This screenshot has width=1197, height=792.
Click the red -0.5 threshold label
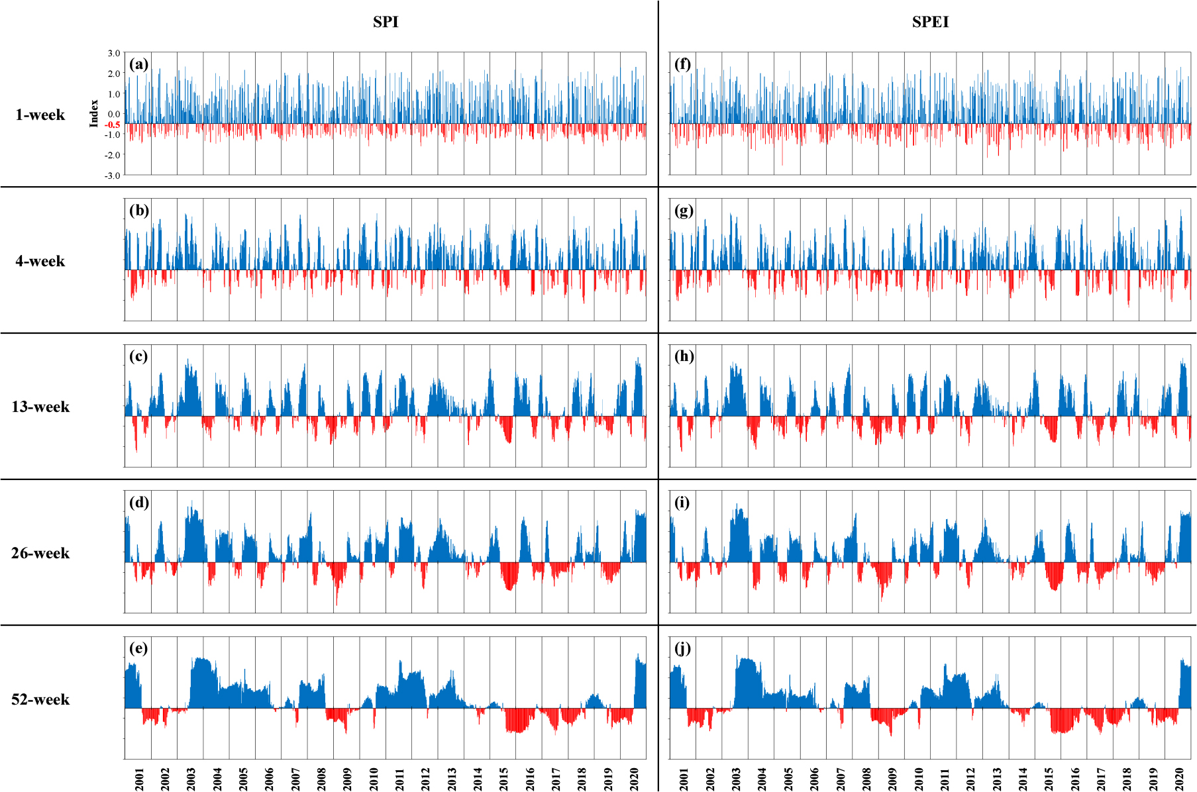coord(113,124)
